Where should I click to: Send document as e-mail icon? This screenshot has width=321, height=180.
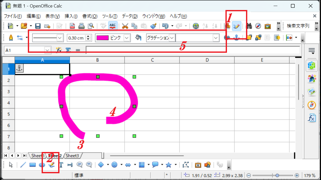pyautogui.click(x=47, y=26)
